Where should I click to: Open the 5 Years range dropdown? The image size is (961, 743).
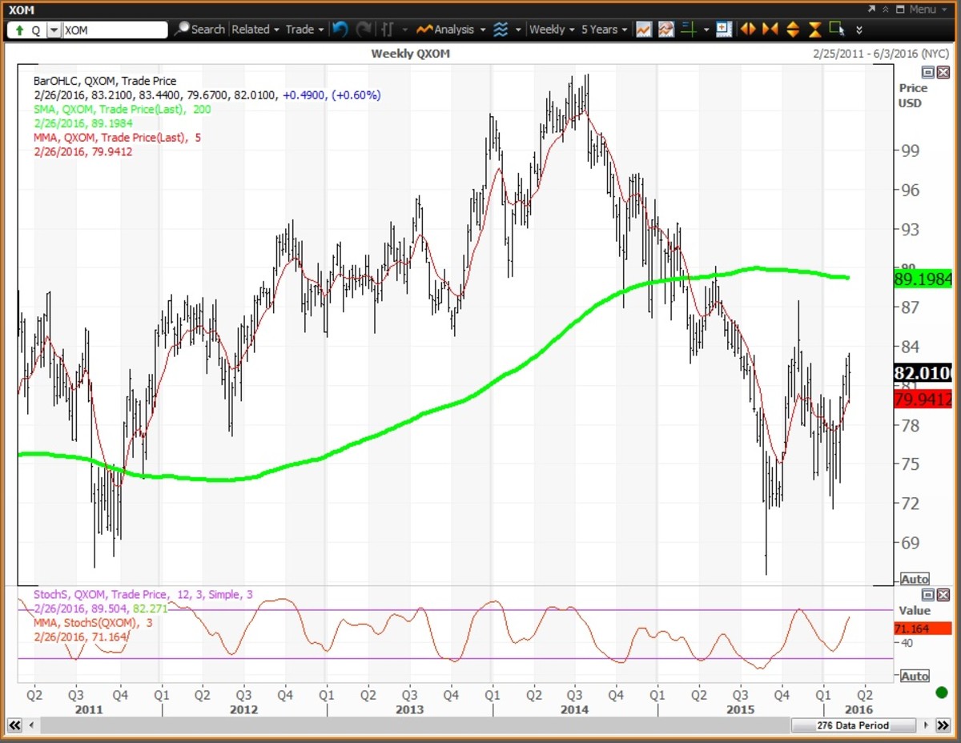[x=602, y=29]
